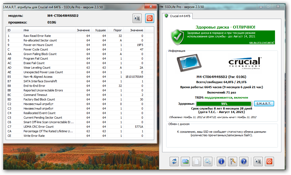Screen dimensions: 291x175
Task: Click the keys registration icon
Action: point(232,161)
